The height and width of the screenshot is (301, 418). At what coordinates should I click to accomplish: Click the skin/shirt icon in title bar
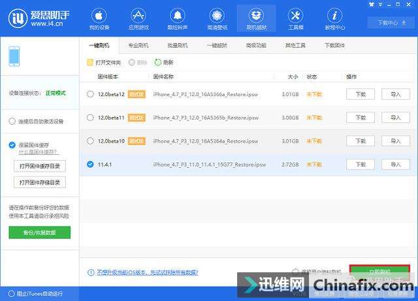(372, 5)
